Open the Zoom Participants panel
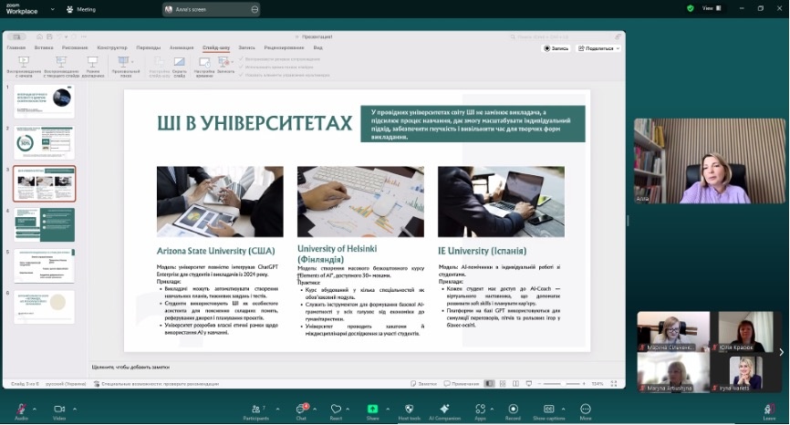The height and width of the screenshot is (425, 790). coord(257,409)
